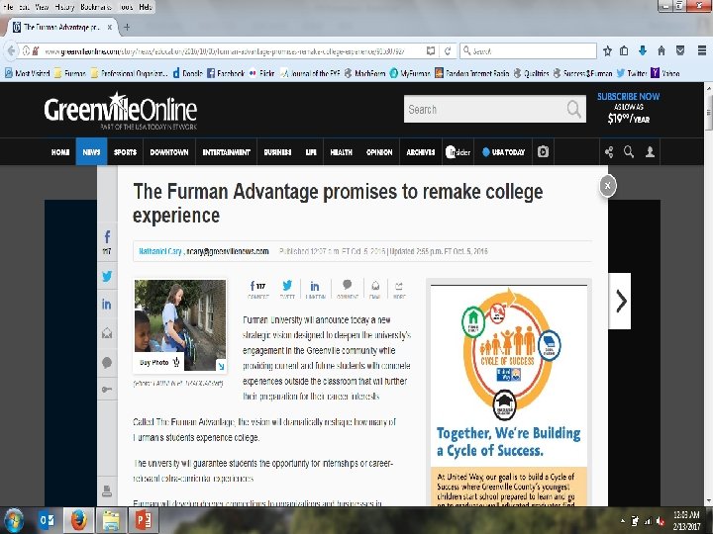Click the Firefox search box
713x534 pixels.
528,50
